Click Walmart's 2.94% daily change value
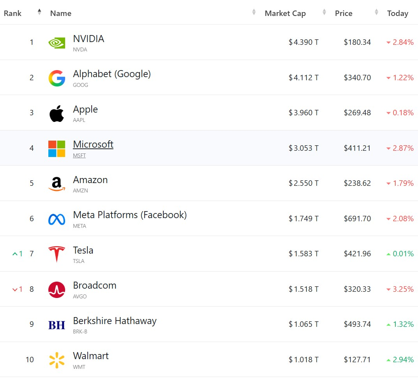Image resolution: width=418 pixels, height=379 pixels. click(403, 360)
